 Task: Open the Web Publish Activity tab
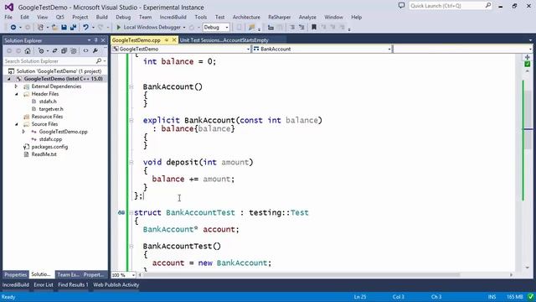click(x=116, y=285)
